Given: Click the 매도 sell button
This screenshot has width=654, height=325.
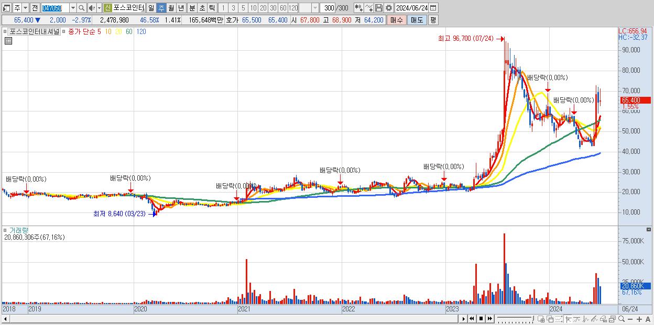Looking at the screenshot, I should pyautogui.click(x=417, y=20).
